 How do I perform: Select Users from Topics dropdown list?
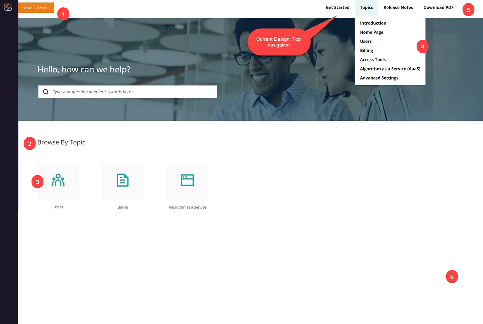(366, 41)
